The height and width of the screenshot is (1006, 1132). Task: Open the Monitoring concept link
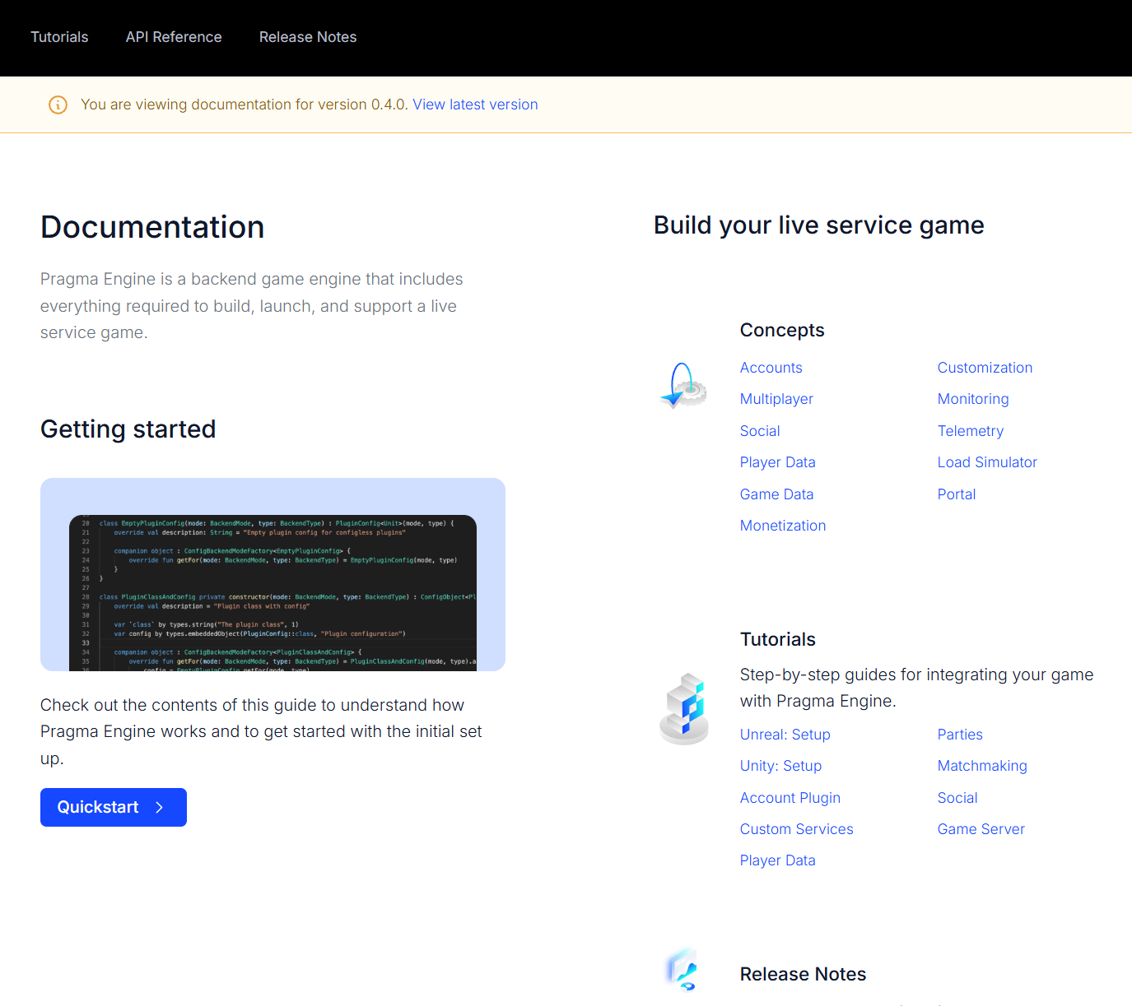pyautogui.click(x=973, y=399)
